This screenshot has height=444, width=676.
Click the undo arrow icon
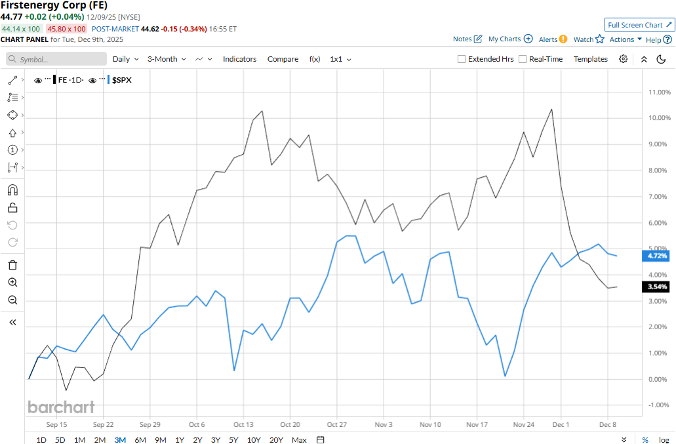(12, 225)
